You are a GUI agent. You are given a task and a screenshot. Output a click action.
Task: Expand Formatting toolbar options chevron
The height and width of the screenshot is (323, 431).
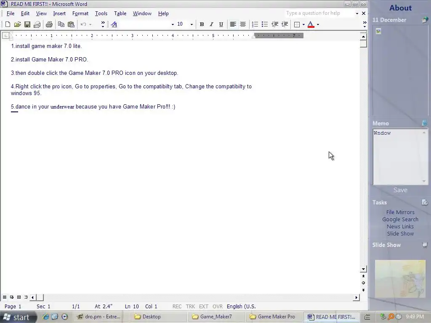click(x=364, y=24)
